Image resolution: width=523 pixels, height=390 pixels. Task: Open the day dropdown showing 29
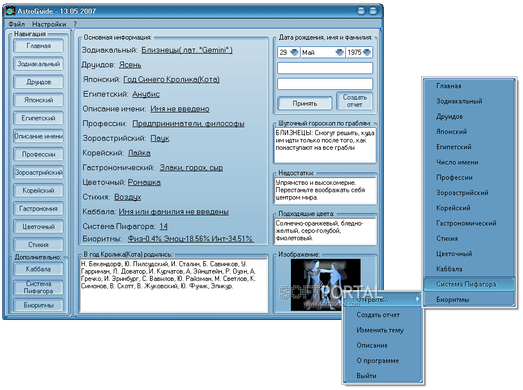(294, 53)
